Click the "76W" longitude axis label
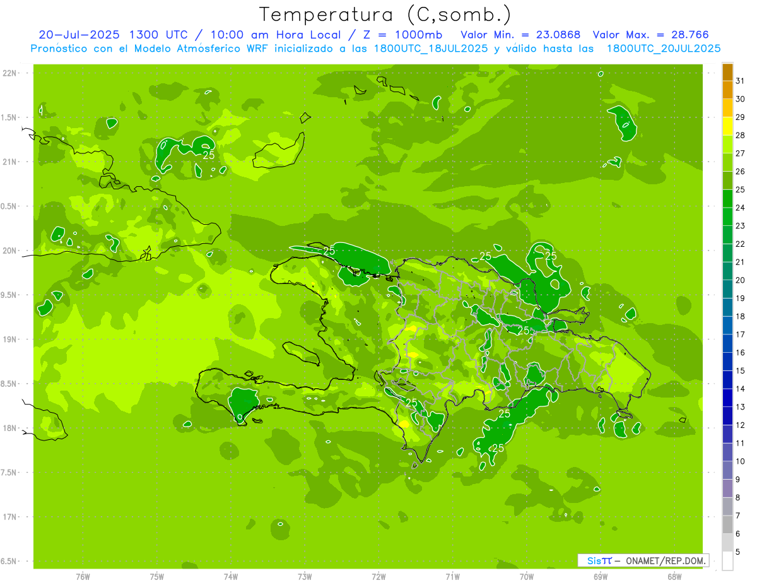Screen dimensions: 757x585 83,576
